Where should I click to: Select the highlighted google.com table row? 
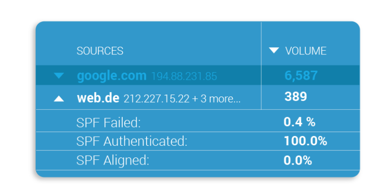pyautogui.click(x=198, y=75)
